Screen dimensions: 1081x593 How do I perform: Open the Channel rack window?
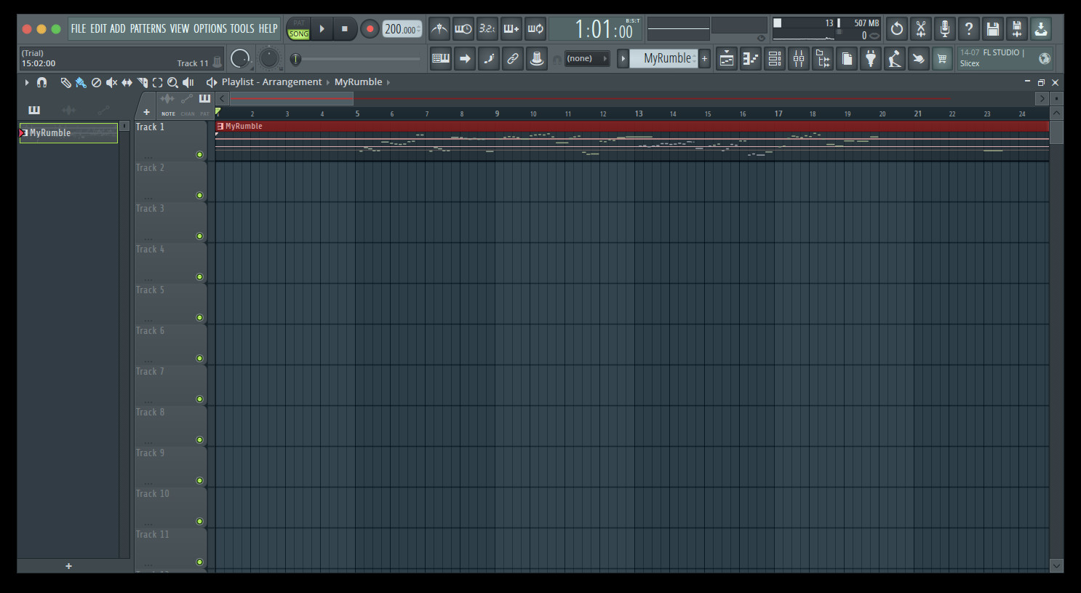pyautogui.click(x=775, y=59)
